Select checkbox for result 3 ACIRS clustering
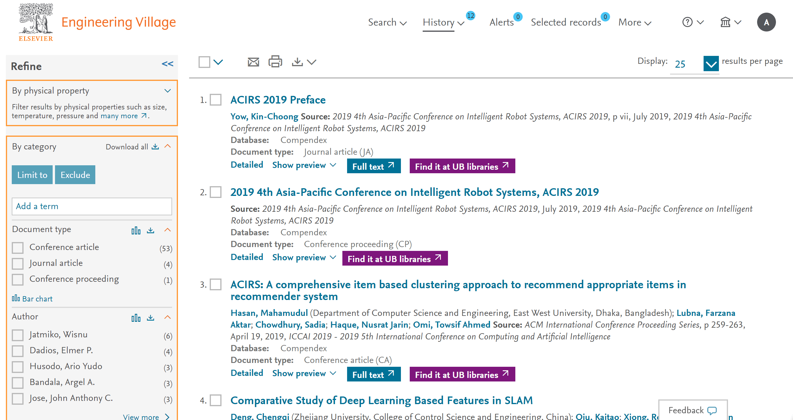793x420 pixels. [x=216, y=284]
